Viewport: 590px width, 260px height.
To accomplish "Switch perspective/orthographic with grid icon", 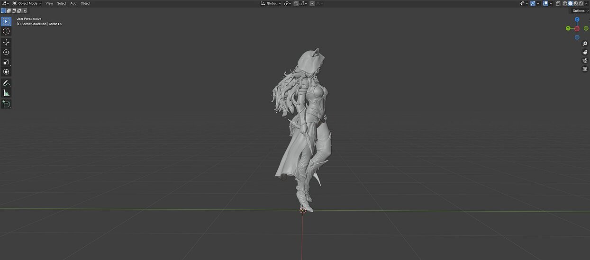I will 585,69.
